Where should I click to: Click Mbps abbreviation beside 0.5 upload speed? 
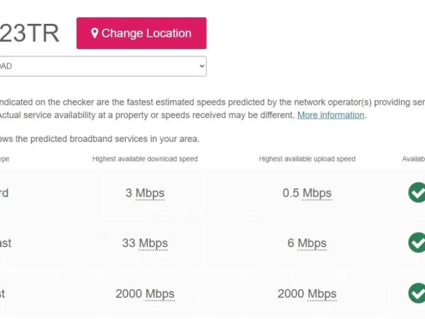point(317,193)
